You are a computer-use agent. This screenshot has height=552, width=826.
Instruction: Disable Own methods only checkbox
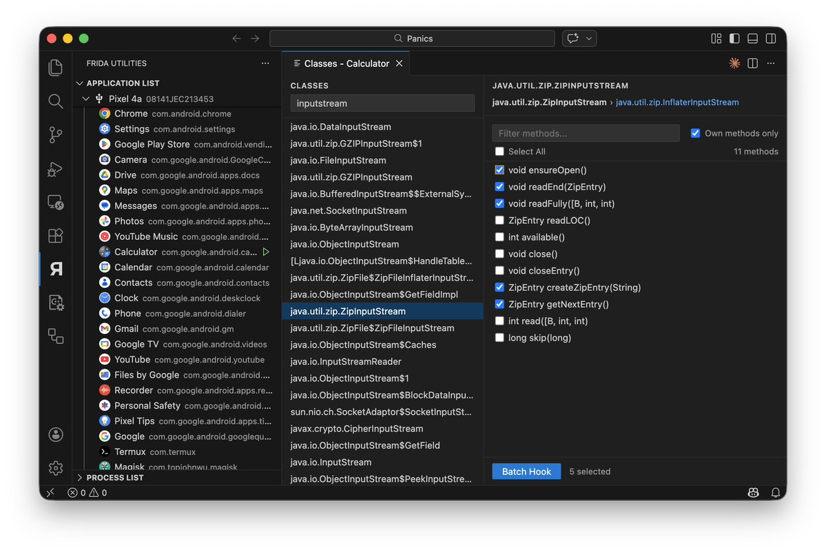tap(695, 133)
